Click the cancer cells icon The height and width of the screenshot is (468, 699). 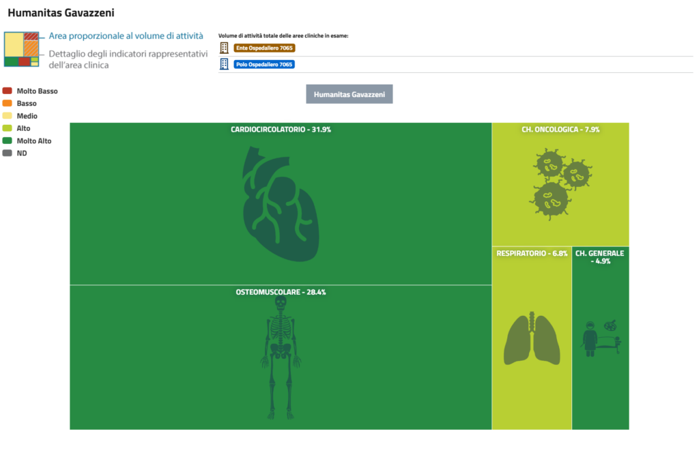point(560,181)
